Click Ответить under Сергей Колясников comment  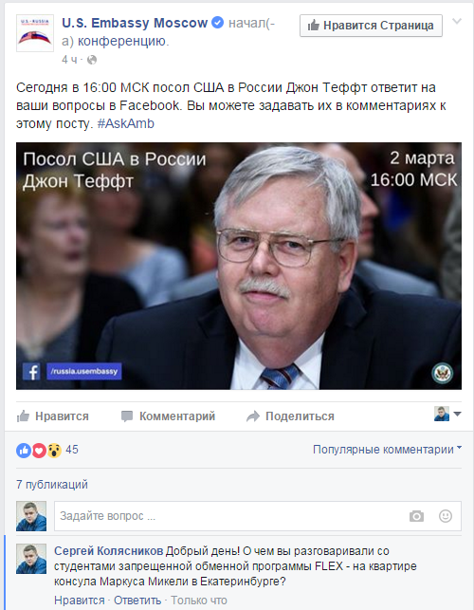[x=137, y=601]
